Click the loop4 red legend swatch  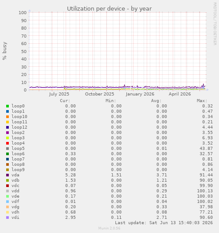pos(7,143)
